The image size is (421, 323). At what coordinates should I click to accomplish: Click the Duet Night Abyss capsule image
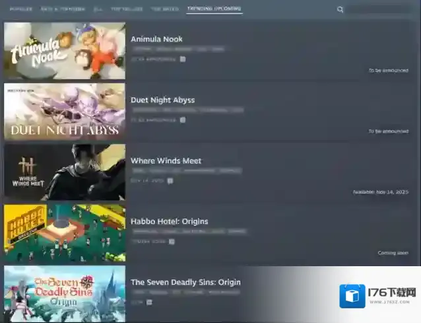pyautogui.click(x=65, y=112)
